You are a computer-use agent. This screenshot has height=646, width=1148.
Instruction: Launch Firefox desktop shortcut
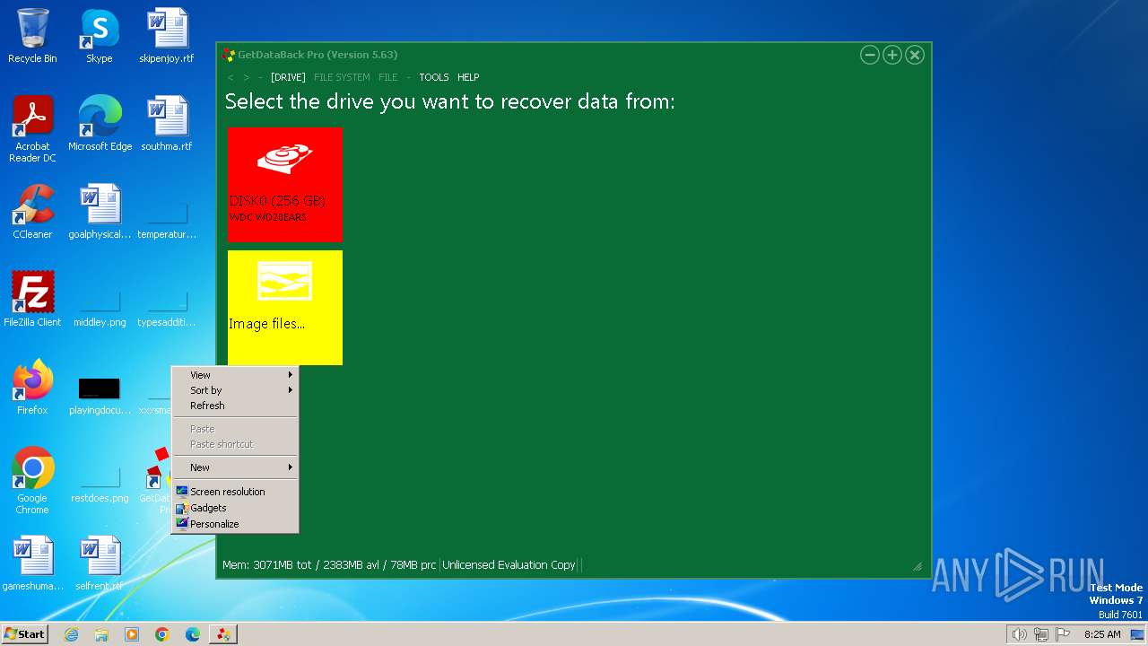32,388
